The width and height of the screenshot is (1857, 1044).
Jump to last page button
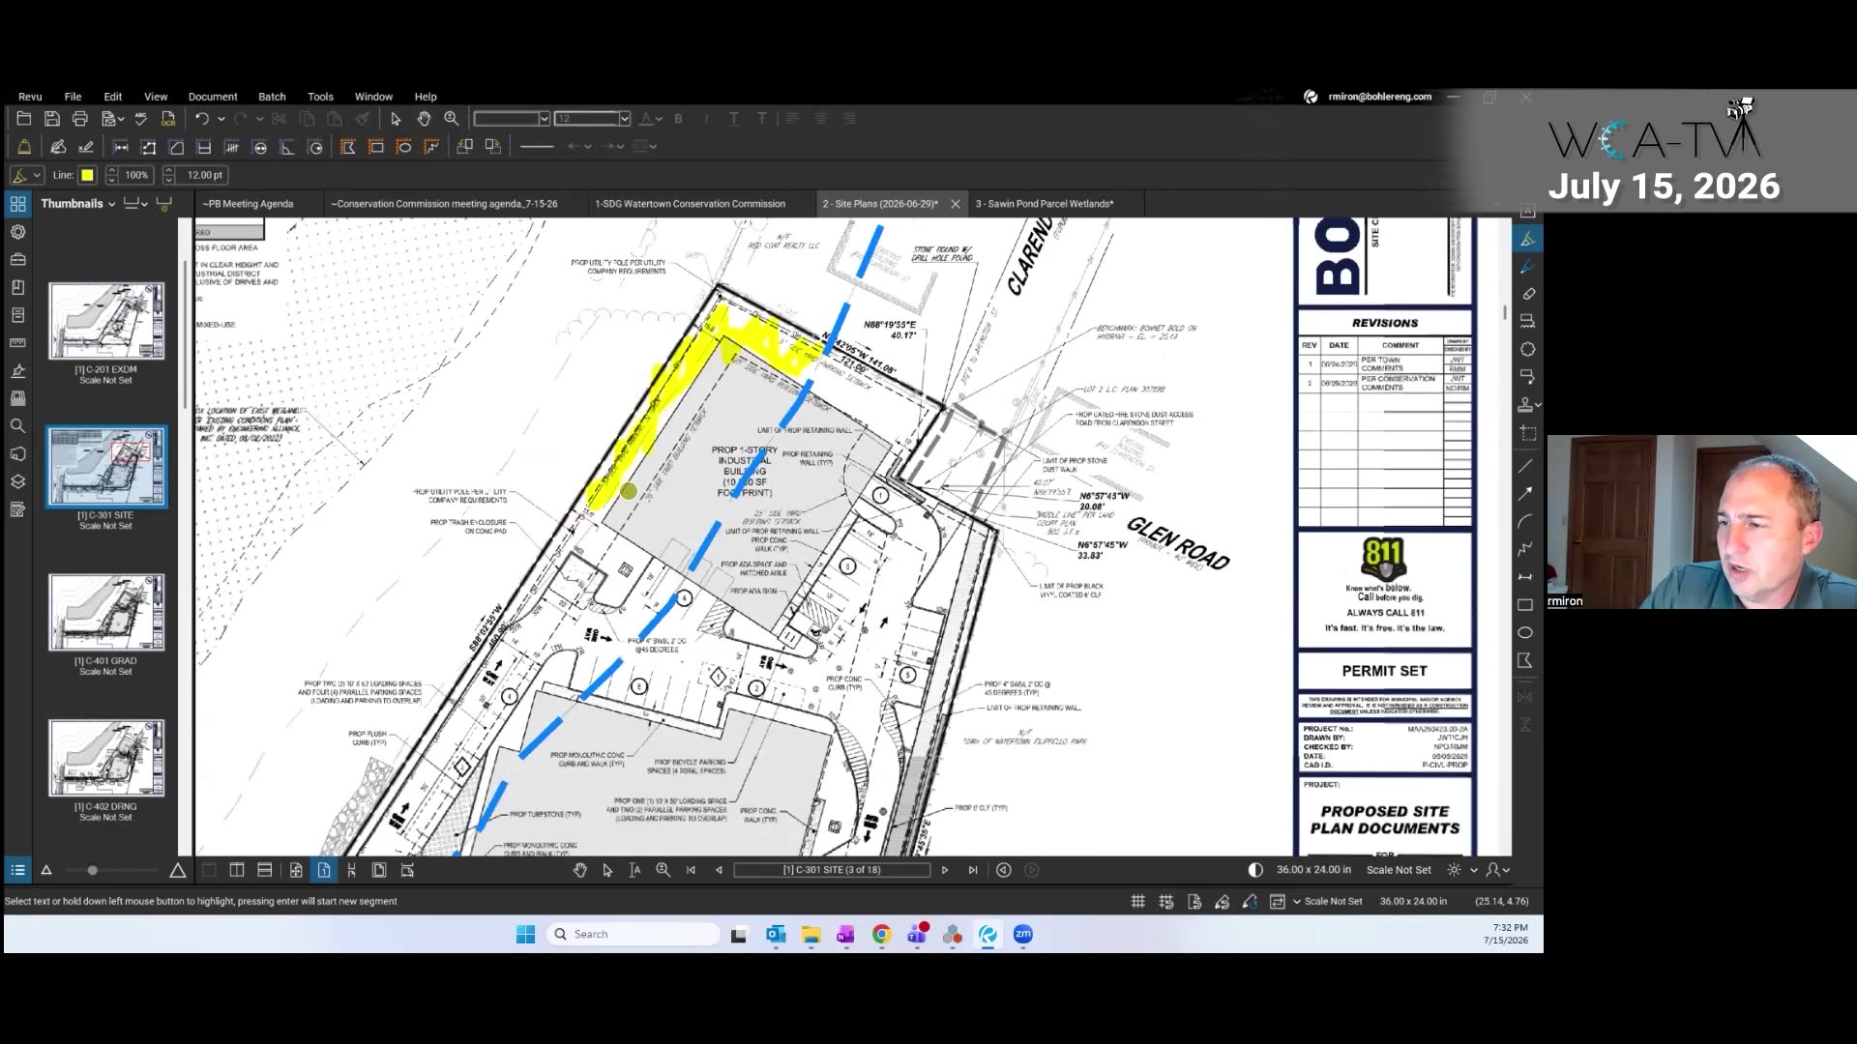(973, 870)
